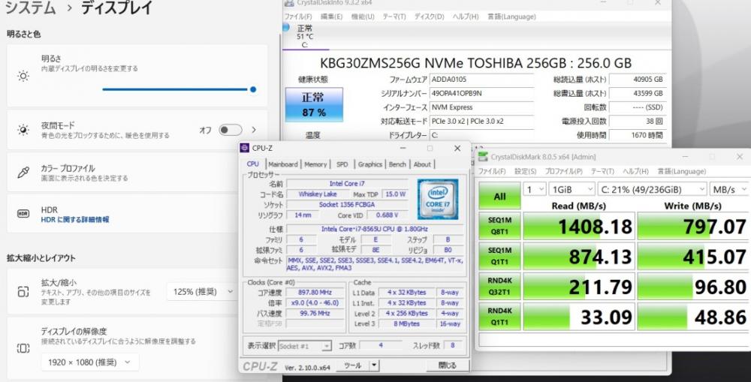751x382 pixels.
Task: Click the 正常 87% health status button
Action: click(314, 104)
